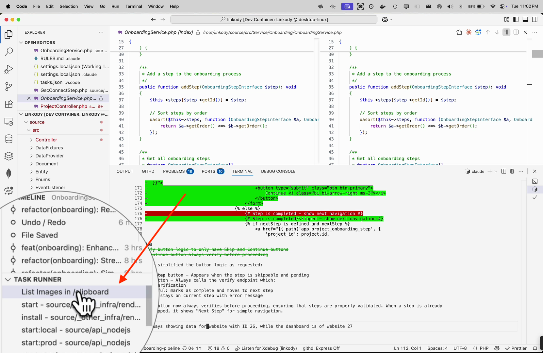
Task: Collapse the src folder
Action: (28, 130)
